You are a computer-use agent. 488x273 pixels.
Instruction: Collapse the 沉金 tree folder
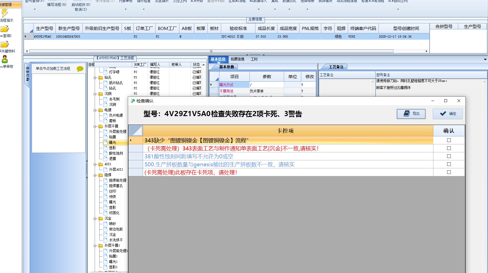(x=95, y=219)
